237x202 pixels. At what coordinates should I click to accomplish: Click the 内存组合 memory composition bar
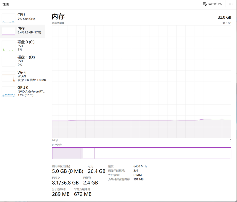pyautogui.click(x=142, y=153)
